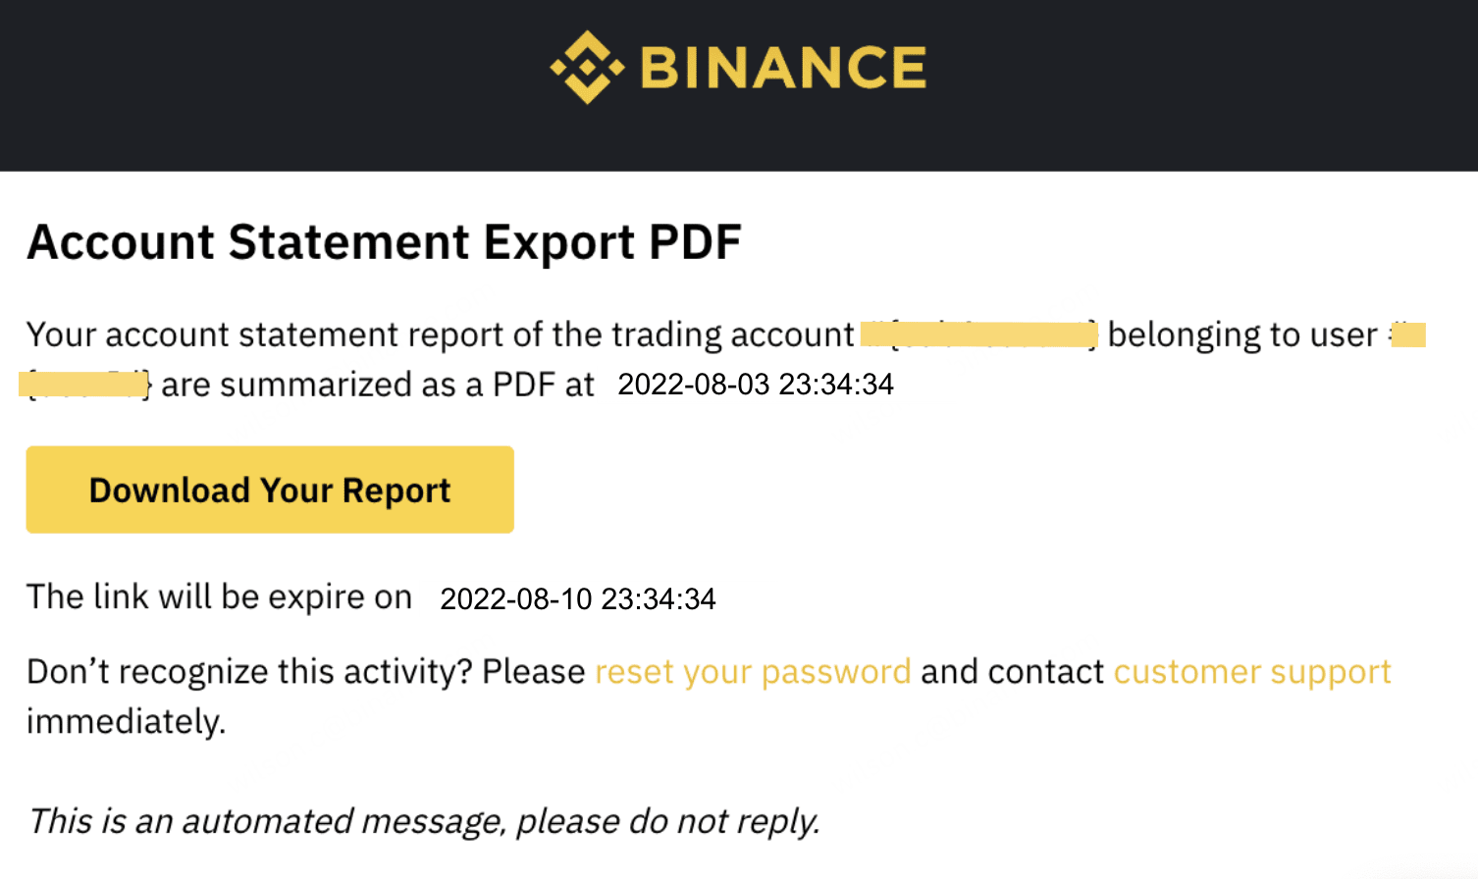Image resolution: width=1478 pixels, height=879 pixels.
Task: Click the 'Don't recognize this activity?' text
Action: pyautogui.click(x=249, y=672)
